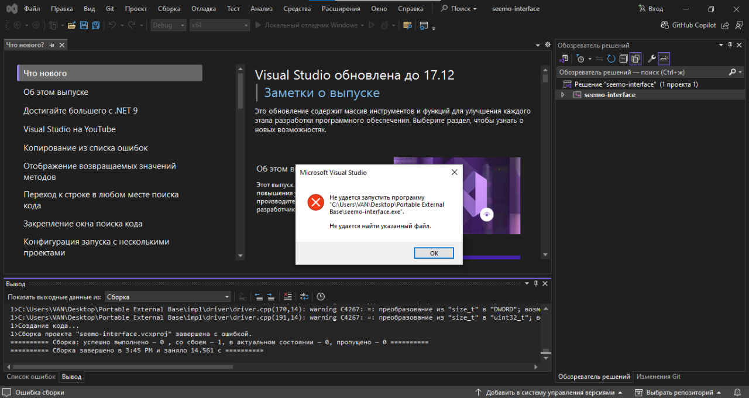749x398 pixels.
Task: Switch to Список ошибок tab
Action: click(x=31, y=377)
